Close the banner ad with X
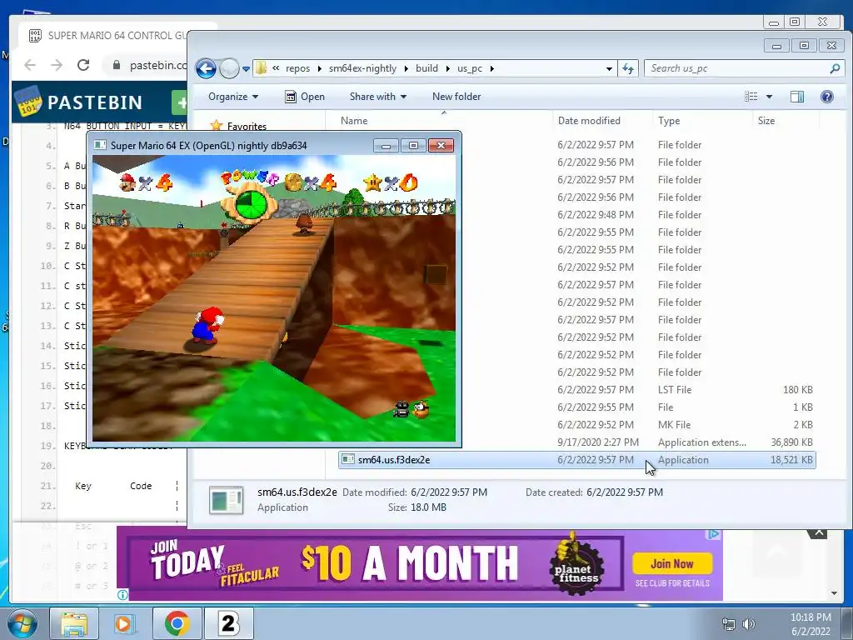Viewport: 853px width, 640px height. pyautogui.click(x=819, y=532)
